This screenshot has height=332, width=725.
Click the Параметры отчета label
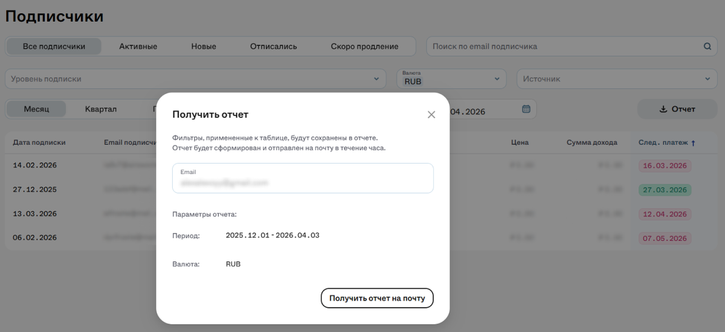point(205,214)
